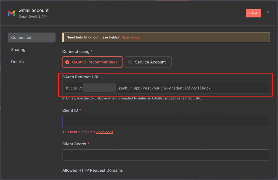Select Service Account option

(x=148, y=62)
